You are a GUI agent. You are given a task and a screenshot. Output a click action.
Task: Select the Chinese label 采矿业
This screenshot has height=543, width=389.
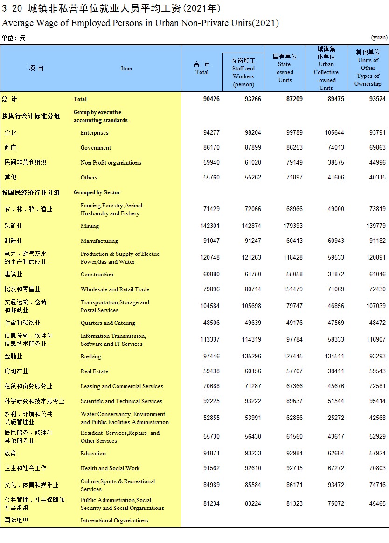(13, 226)
